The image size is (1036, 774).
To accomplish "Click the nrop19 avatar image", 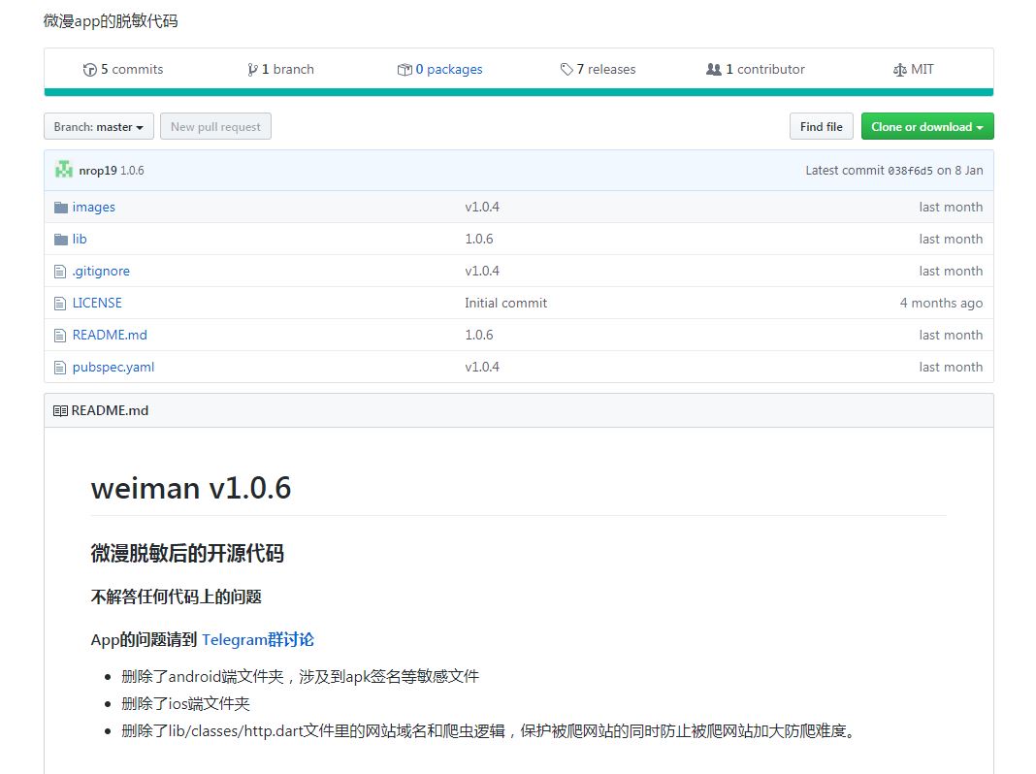I will click(x=64, y=170).
